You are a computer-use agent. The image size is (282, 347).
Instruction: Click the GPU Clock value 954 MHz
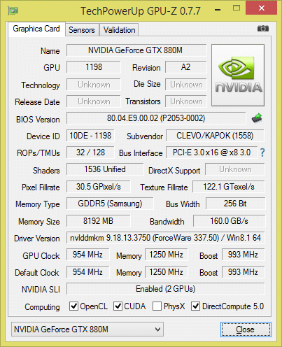point(87,255)
